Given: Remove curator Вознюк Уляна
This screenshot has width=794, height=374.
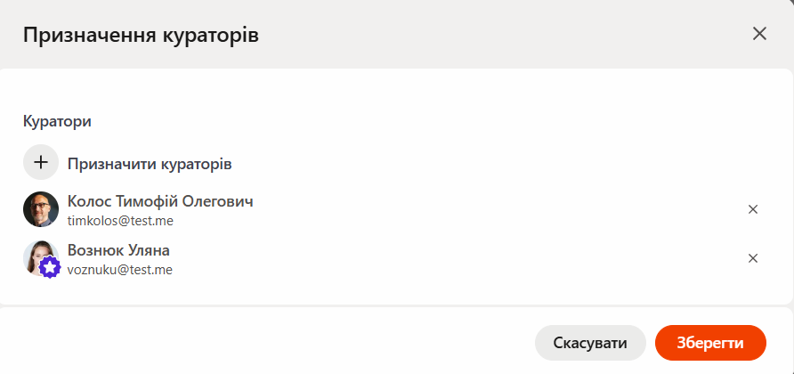Looking at the screenshot, I should [x=752, y=258].
